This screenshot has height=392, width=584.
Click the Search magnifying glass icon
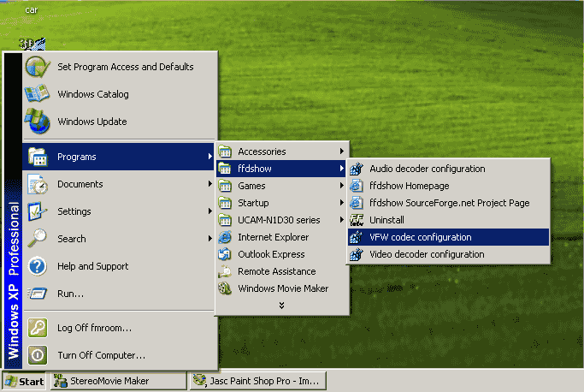point(38,239)
